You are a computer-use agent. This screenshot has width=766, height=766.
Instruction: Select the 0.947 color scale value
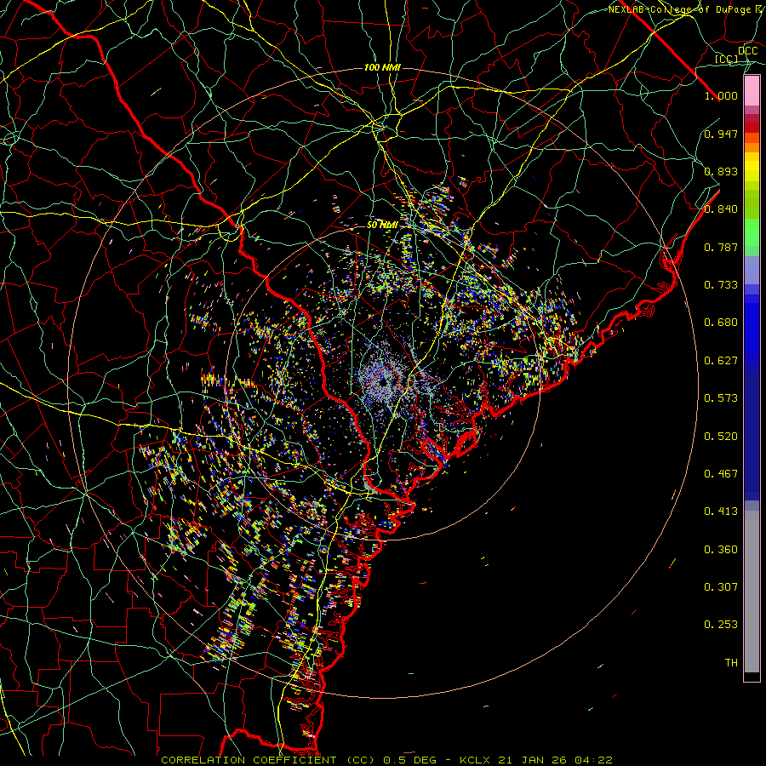point(721,134)
